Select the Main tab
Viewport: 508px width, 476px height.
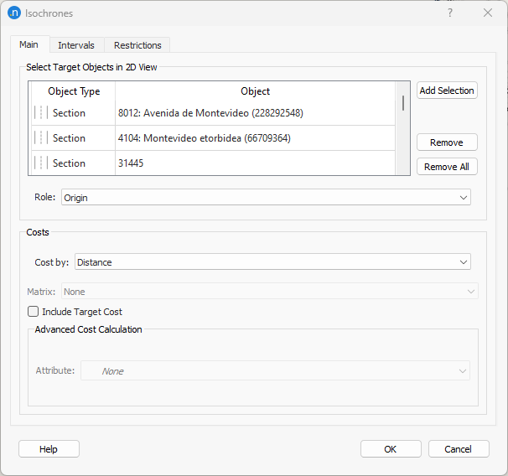(x=29, y=44)
